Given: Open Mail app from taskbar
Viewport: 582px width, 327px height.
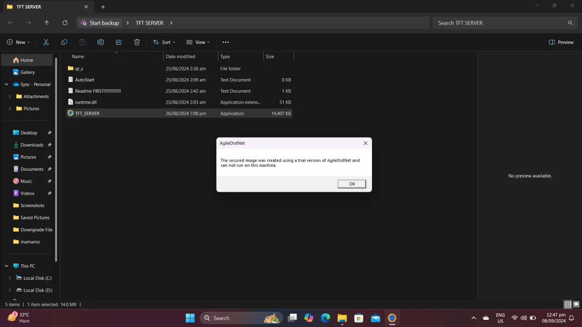Looking at the screenshot, I should pyautogui.click(x=376, y=318).
